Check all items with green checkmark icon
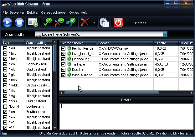Screen dimensions: 195x137 (x=48, y=22)
